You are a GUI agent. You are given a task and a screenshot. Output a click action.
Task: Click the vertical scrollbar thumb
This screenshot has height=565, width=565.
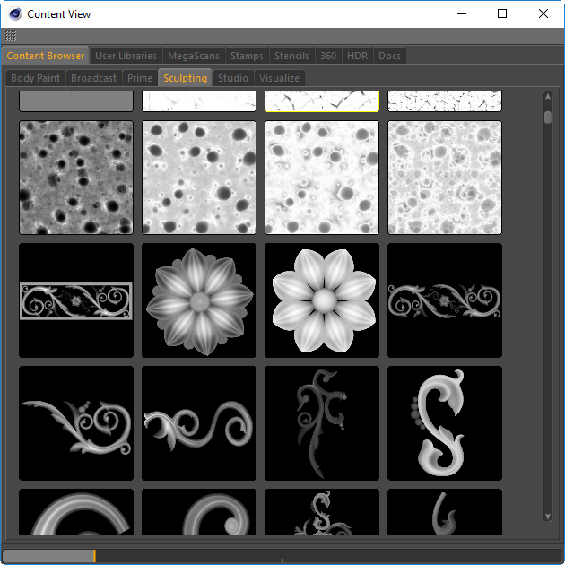(548, 117)
